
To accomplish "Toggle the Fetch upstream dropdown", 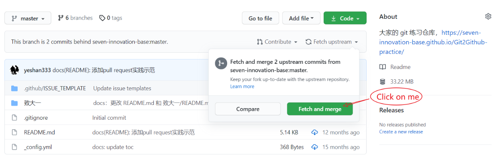I will pyautogui.click(x=332, y=42).
